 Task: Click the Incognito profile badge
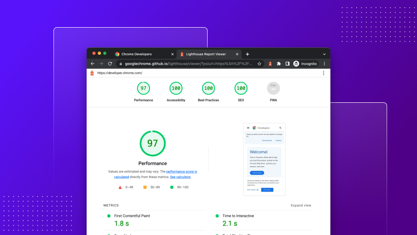coord(305,64)
